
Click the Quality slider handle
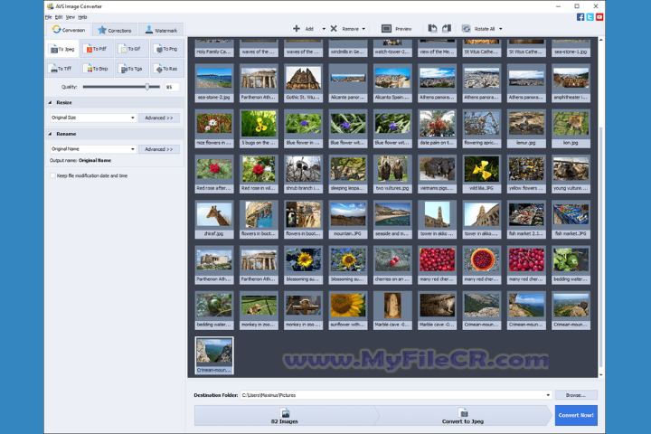[147, 87]
